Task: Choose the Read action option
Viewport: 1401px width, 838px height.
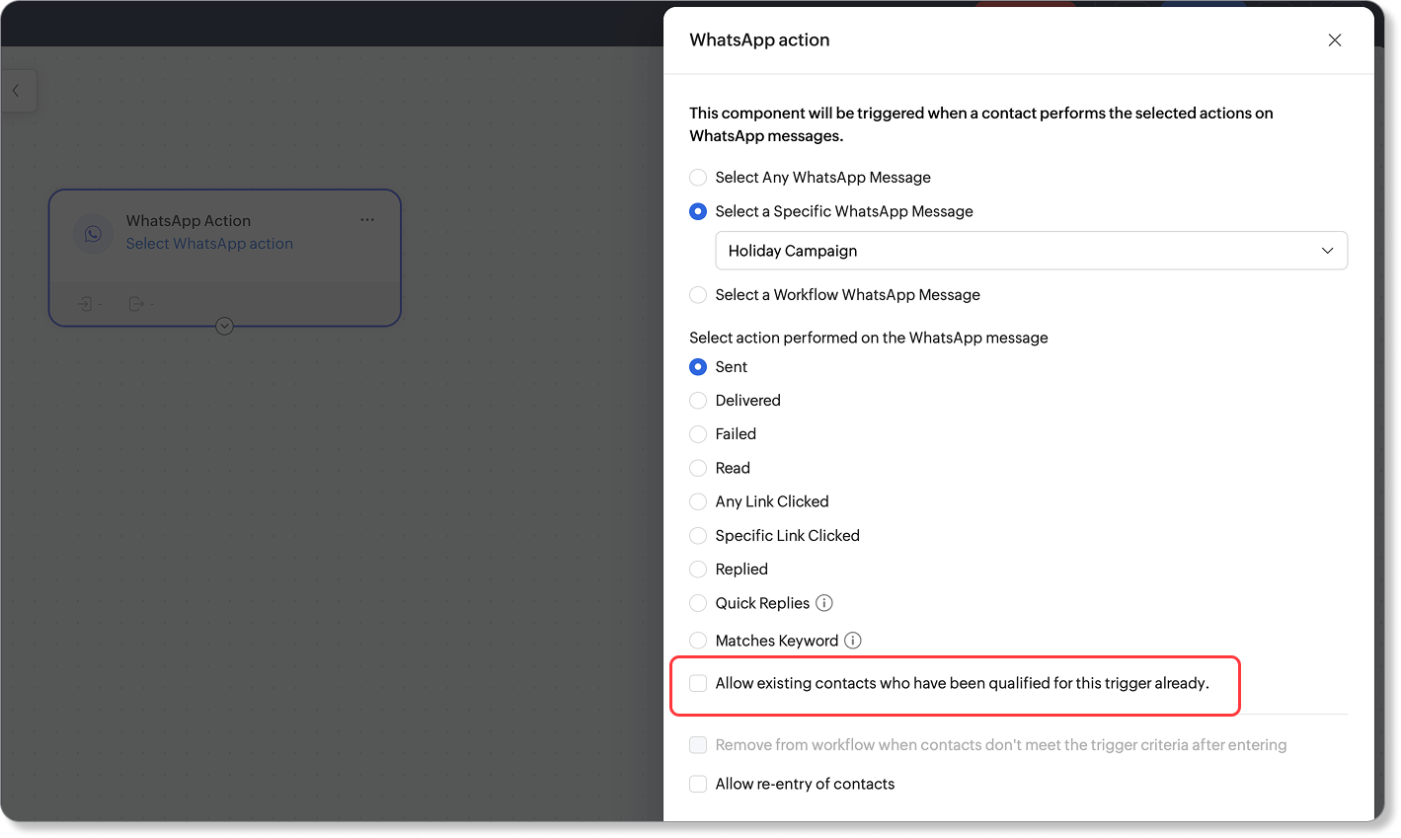Action: click(698, 468)
